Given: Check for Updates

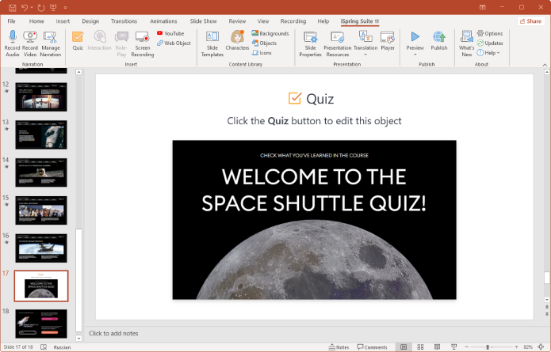Looking at the screenshot, I should pos(490,44).
